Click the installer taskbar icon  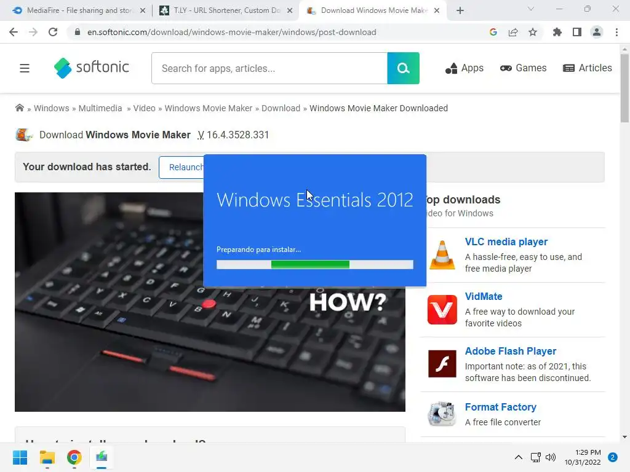coord(102,457)
